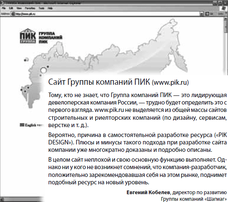The width and height of the screenshot is (228, 202).
Task: Open the Help menu
Action: click(50, 8)
